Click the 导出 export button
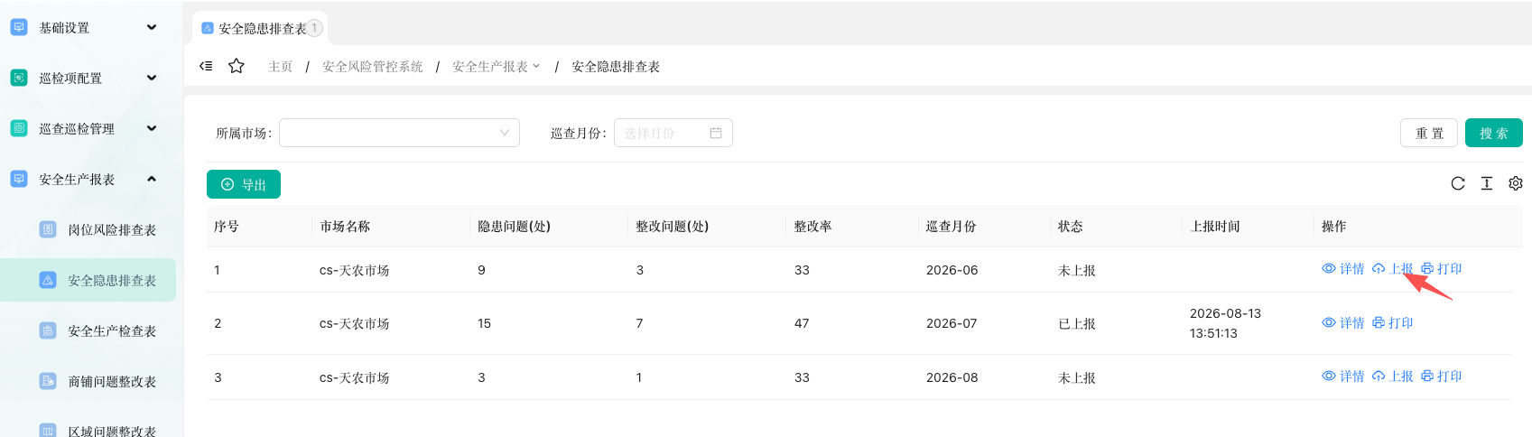This screenshot has height=437, width=1532. 244,184
